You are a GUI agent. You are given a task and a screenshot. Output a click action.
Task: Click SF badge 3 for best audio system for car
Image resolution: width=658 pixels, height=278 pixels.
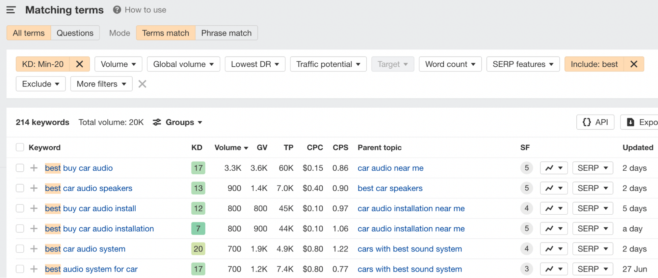[x=527, y=269]
